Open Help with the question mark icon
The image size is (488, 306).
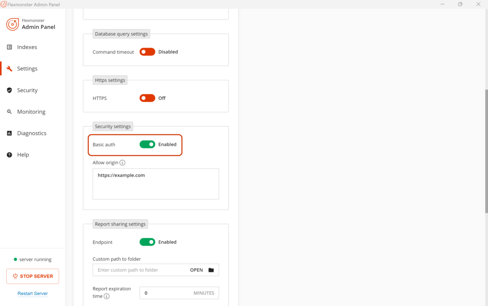tap(10, 154)
